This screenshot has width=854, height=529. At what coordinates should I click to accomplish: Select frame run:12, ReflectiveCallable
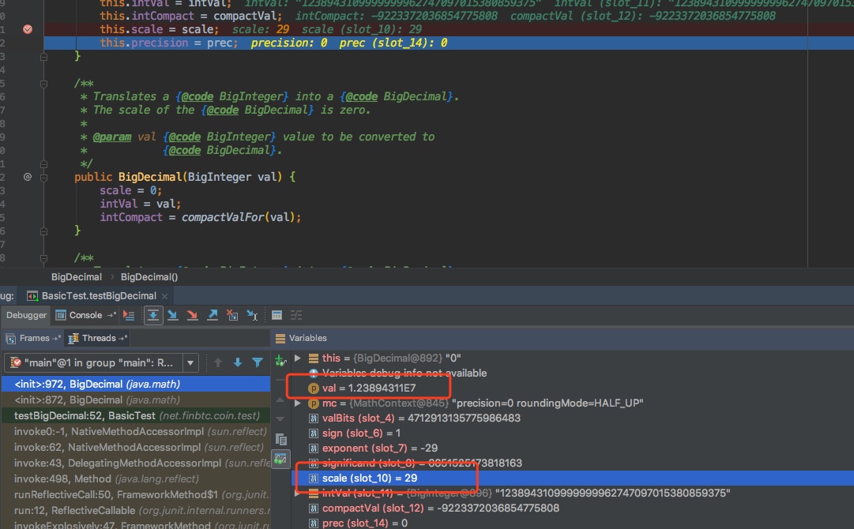tap(136, 511)
